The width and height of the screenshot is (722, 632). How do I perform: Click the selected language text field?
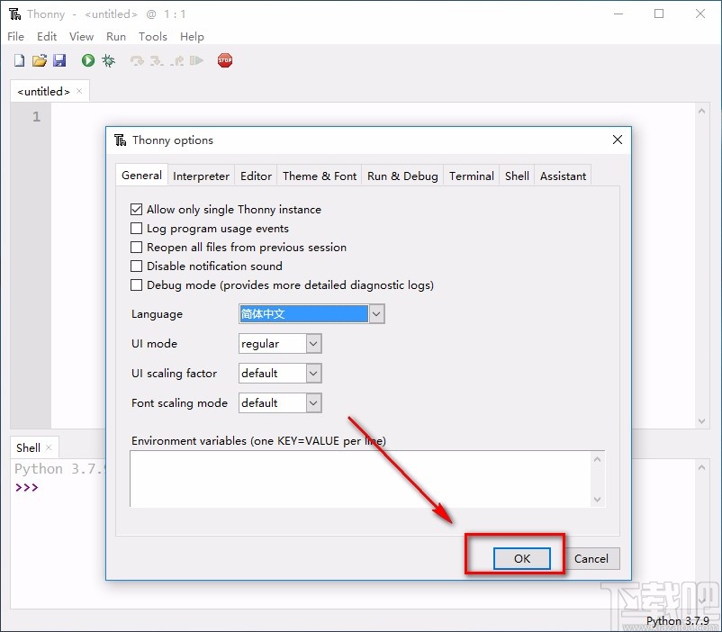click(x=304, y=314)
